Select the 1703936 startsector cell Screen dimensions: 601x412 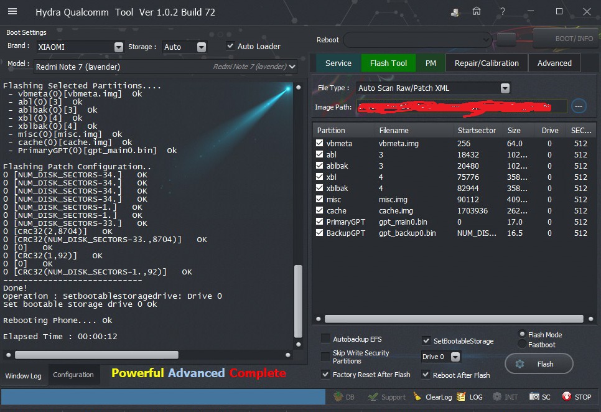click(472, 211)
